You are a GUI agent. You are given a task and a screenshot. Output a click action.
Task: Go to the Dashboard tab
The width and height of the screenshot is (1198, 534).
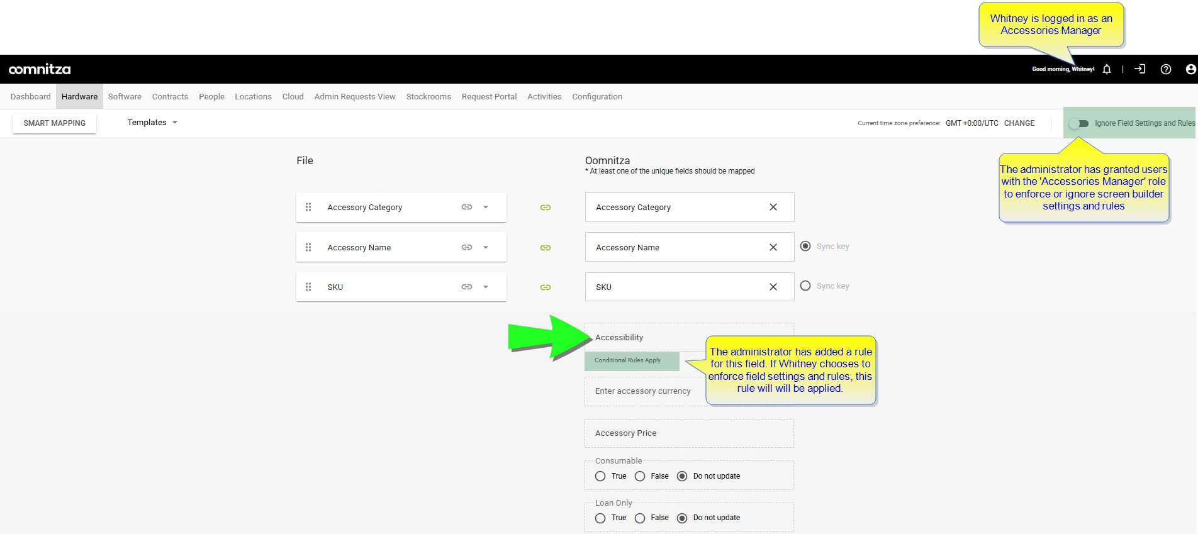coord(30,96)
